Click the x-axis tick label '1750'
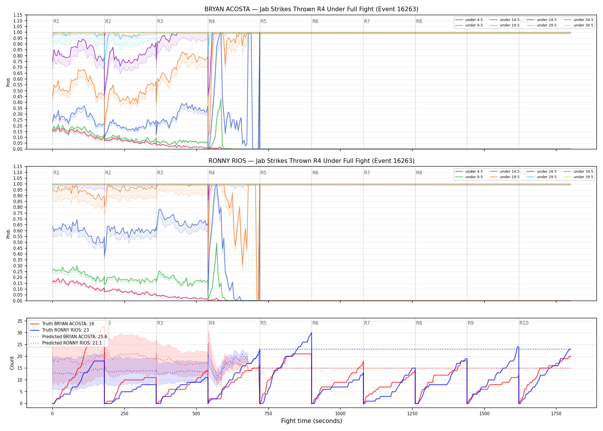The width and height of the screenshot is (603, 431). point(556,414)
